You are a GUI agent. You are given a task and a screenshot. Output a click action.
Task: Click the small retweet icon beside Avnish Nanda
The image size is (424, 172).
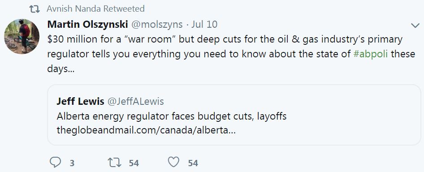click(x=35, y=9)
